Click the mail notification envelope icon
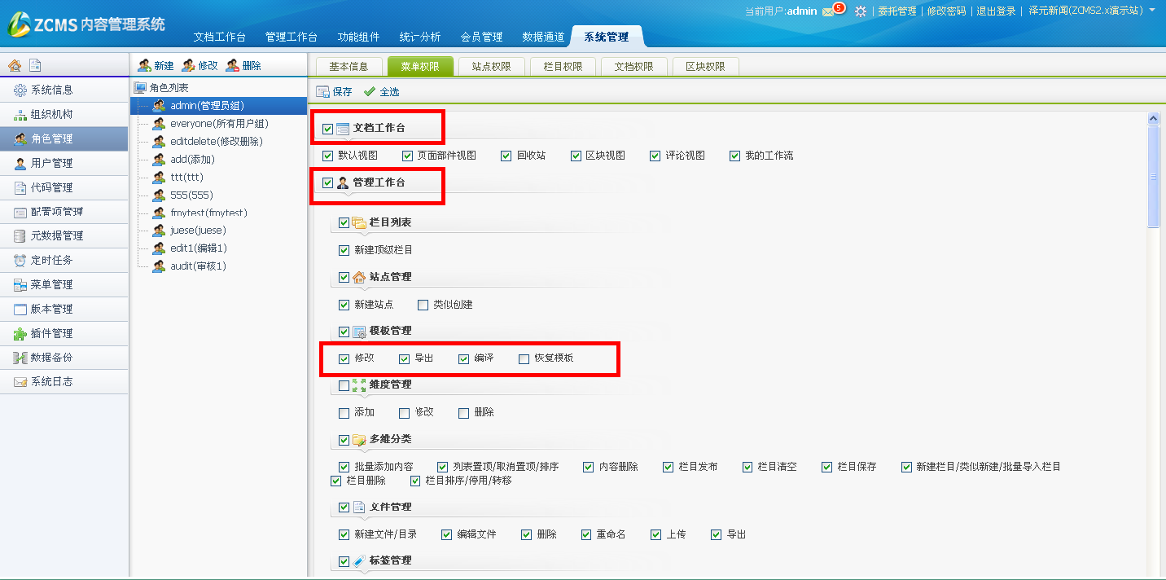The height and width of the screenshot is (580, 1166). click(828, 11)
